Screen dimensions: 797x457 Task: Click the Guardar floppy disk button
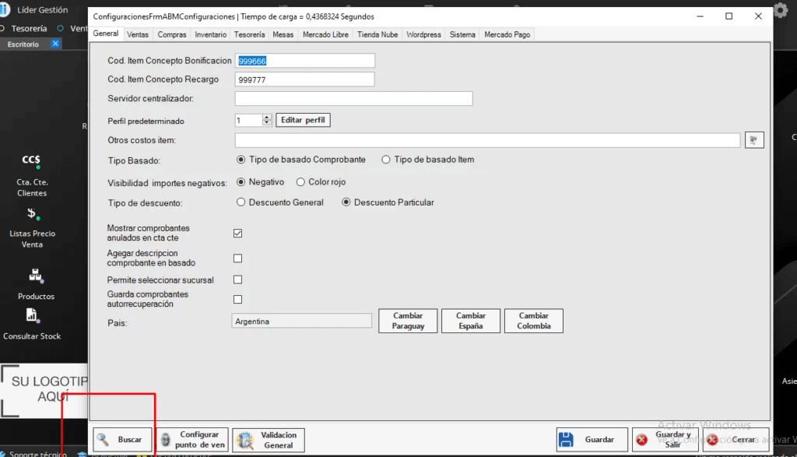(592, 440)
